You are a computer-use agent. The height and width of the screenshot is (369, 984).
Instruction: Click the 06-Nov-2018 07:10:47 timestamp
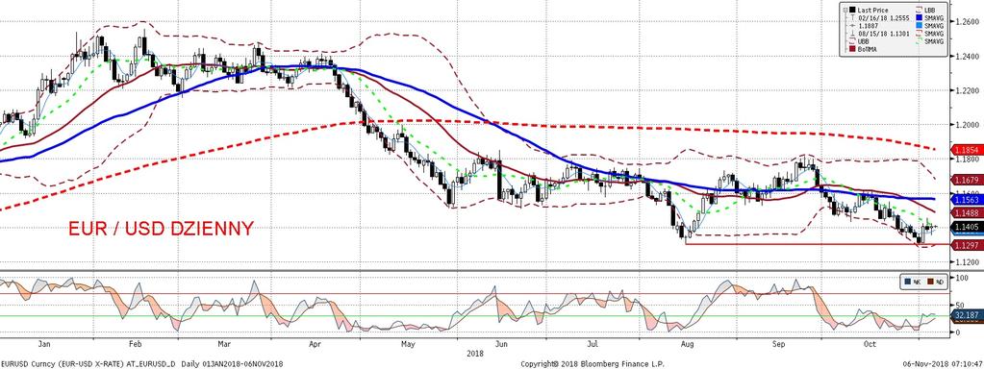coord(944,364)
